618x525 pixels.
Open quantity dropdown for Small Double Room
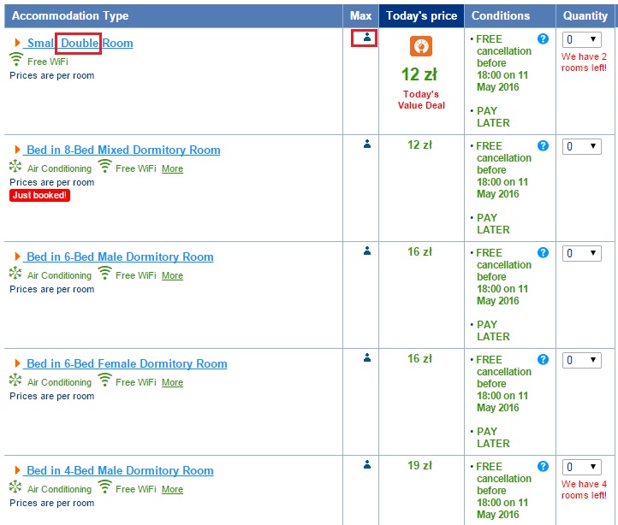(582, 39)
